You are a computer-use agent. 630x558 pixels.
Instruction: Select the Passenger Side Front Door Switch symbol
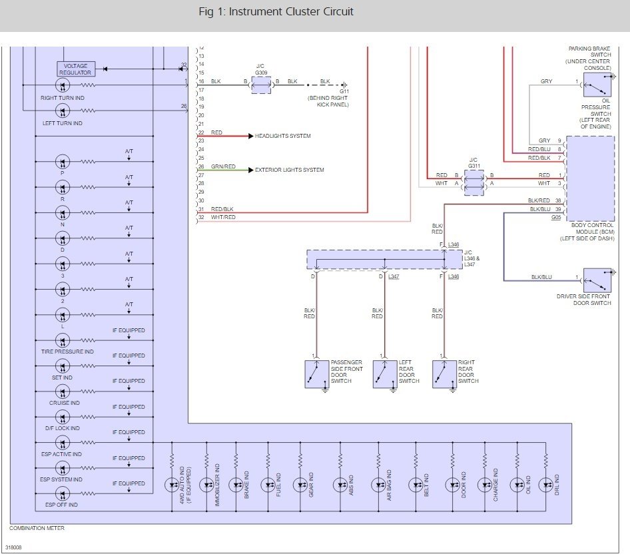click(x=317, y=374)
